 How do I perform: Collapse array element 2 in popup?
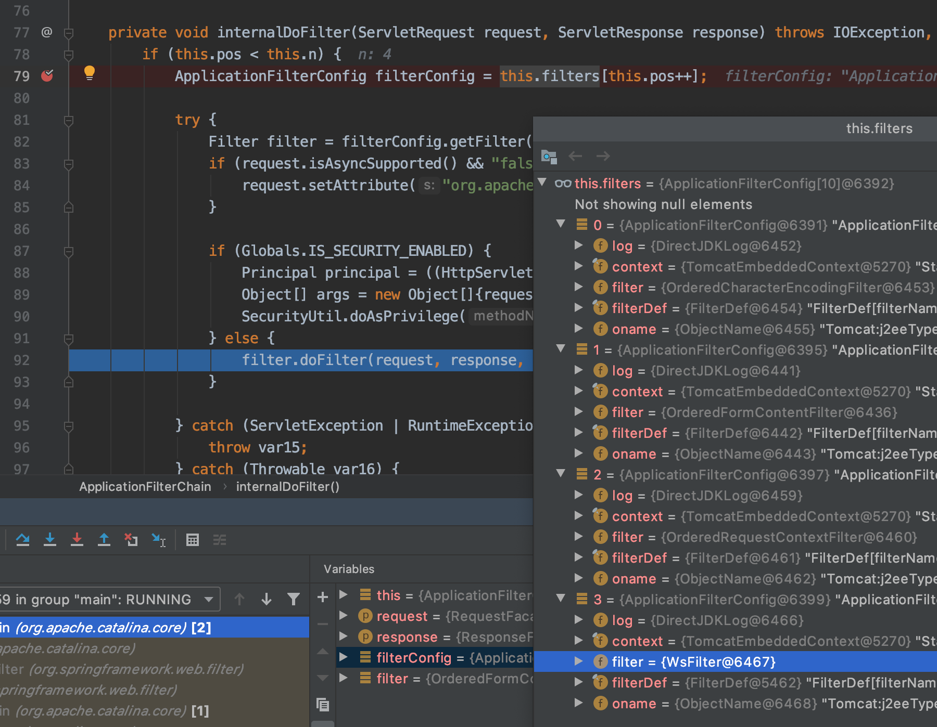pyautogui.click(x=561, y=474)
